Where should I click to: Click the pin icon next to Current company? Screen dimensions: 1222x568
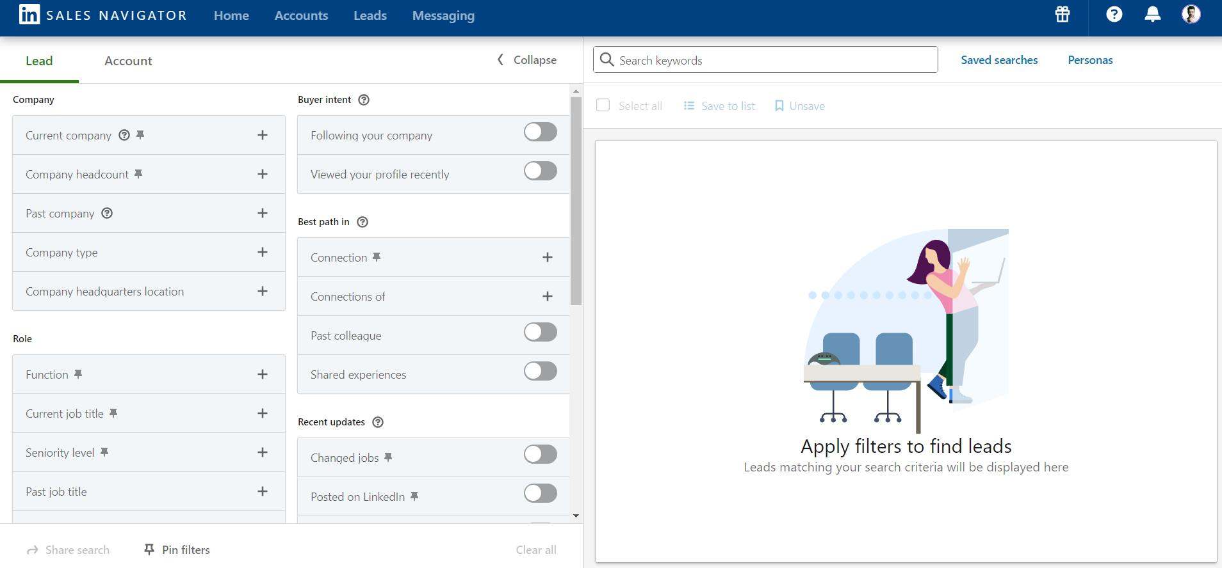tap(140, 135)
